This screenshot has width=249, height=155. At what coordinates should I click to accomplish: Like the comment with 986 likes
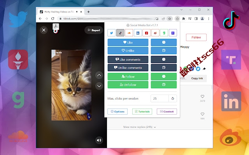click(202, 114)
